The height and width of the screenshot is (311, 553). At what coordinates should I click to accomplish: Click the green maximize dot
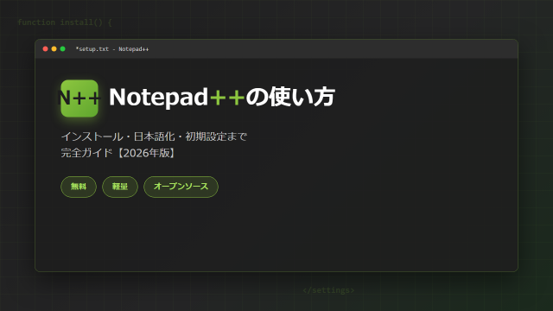(x=63, y=48)
